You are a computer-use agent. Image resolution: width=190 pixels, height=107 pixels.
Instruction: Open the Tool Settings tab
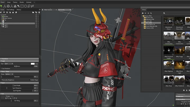tap(10, 10)
